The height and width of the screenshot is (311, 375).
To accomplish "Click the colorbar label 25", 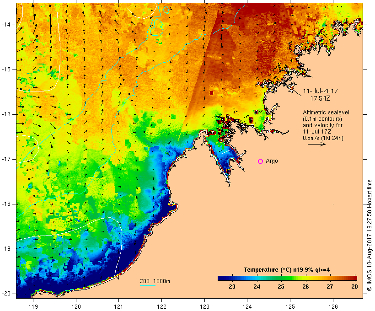I will 281,287.
